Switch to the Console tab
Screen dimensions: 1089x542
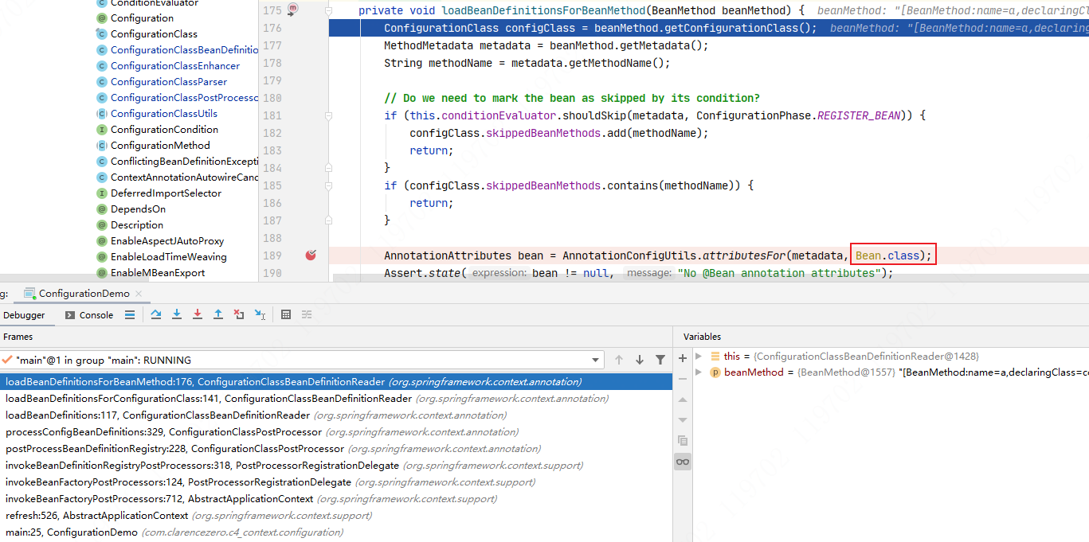pyautogui.click(x=89, y=315)
